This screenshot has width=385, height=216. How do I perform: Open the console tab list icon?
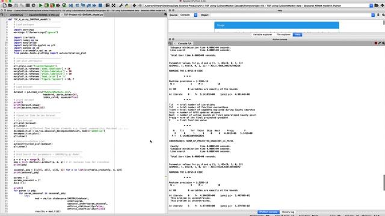coord(170,43)
